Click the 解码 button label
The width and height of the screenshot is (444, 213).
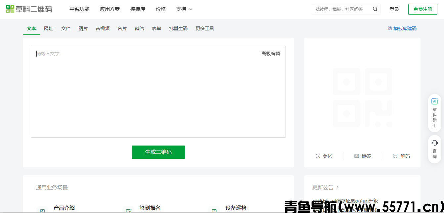(405, 156)
